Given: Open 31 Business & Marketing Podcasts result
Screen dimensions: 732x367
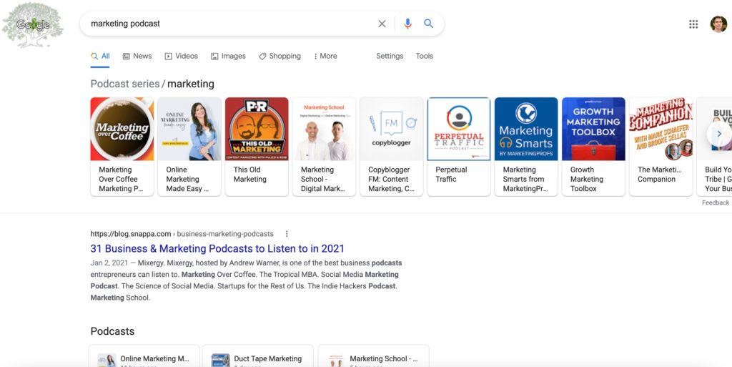Looking at the screenshot, I should point(217,248).
